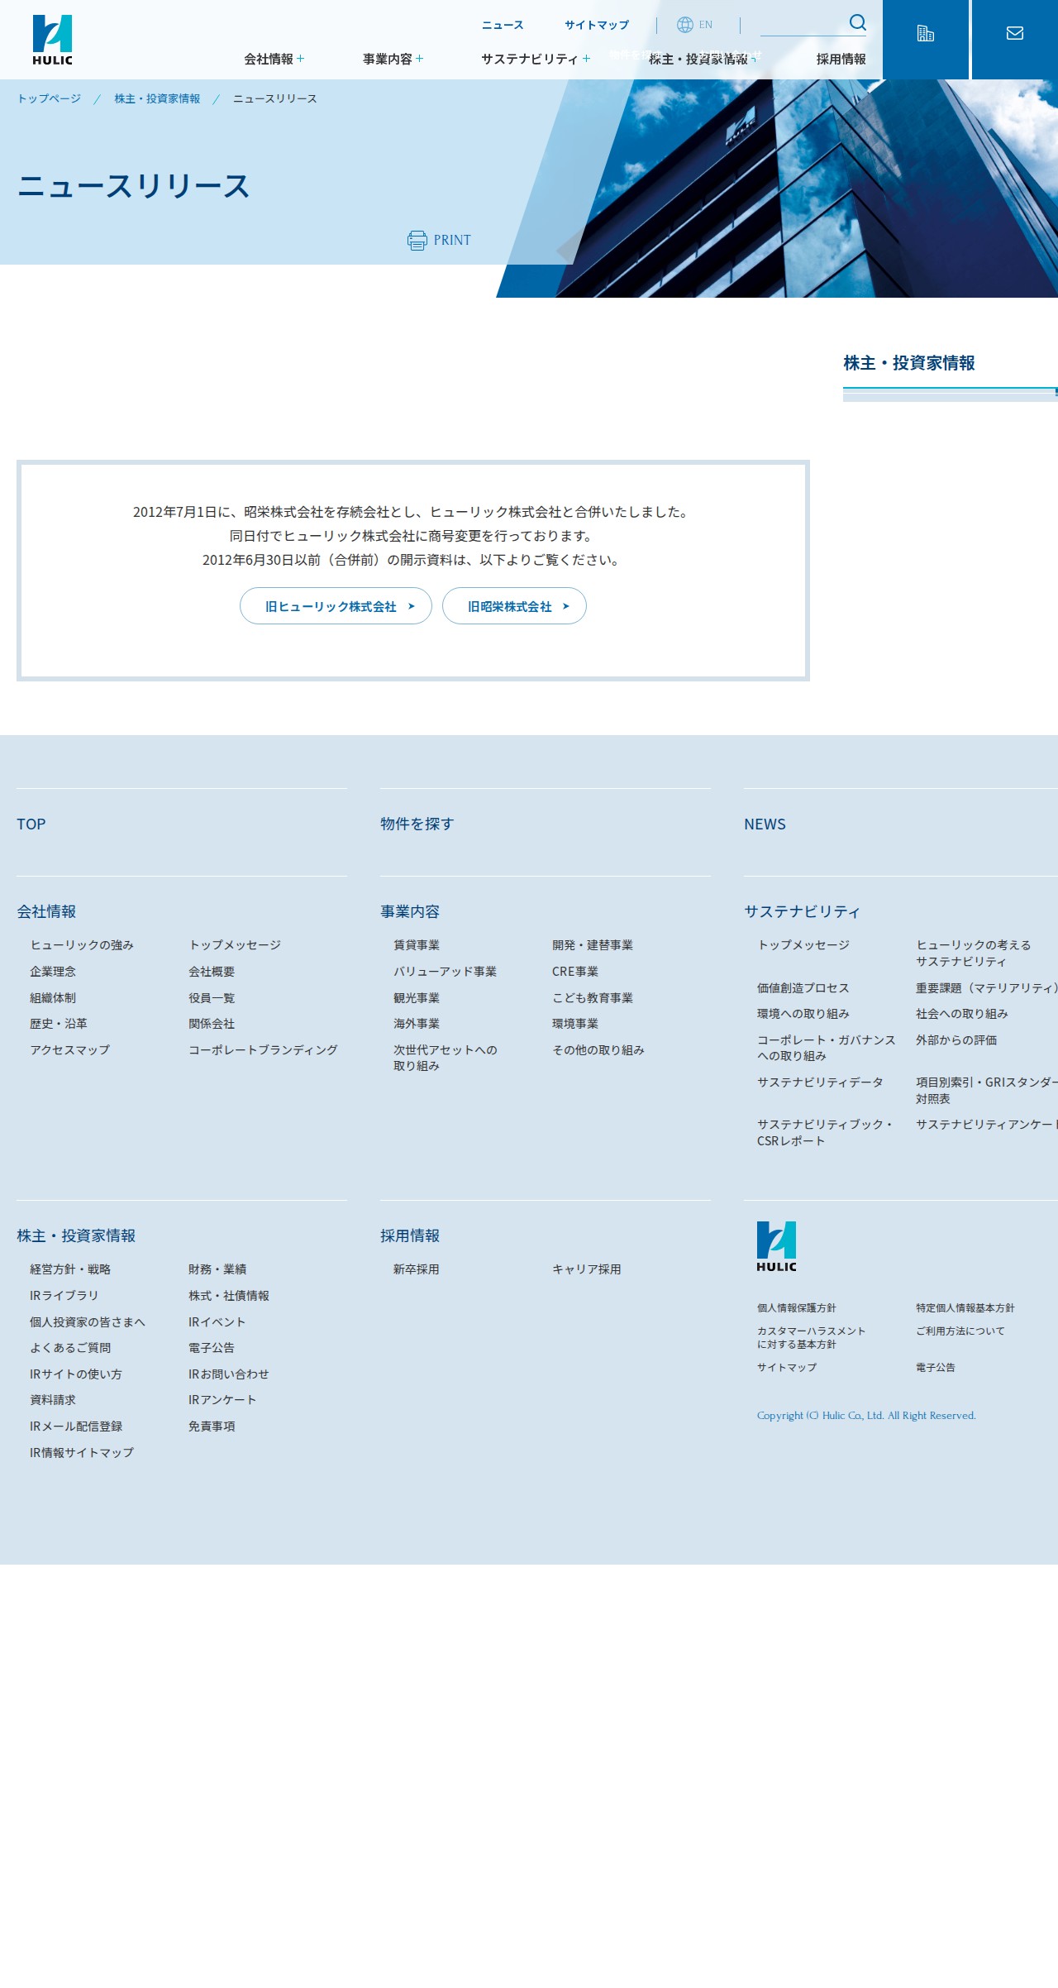This screenshot has height=1988, width=1058.
Task: Open footer 開発・建替事業 link
Action: point(593,945)
